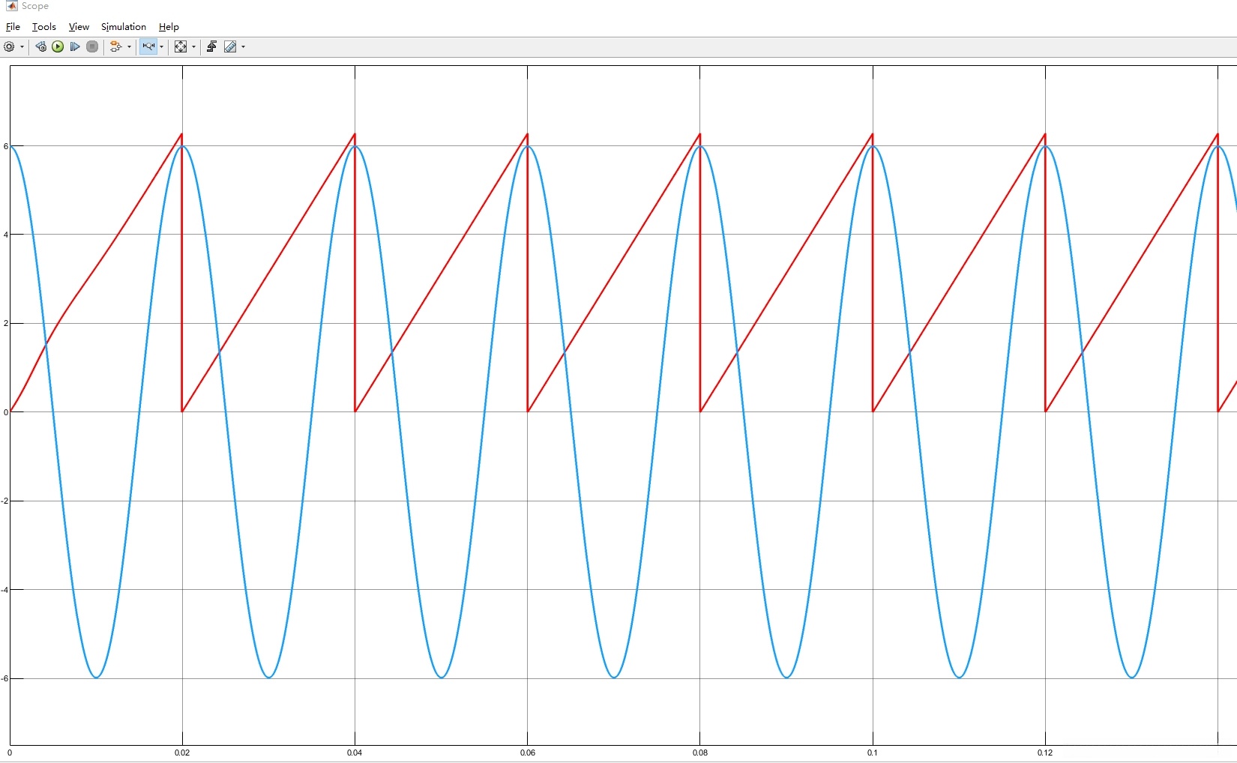Stop the simulation with the Stop button
The width and height of the screenshot is (1237, 763).
[92, 46]
